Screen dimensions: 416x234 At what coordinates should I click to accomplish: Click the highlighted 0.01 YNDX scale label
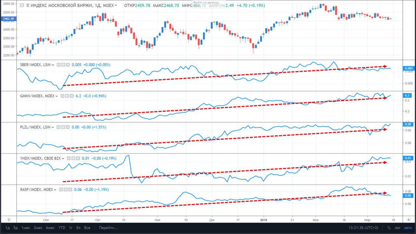(408, 158)
